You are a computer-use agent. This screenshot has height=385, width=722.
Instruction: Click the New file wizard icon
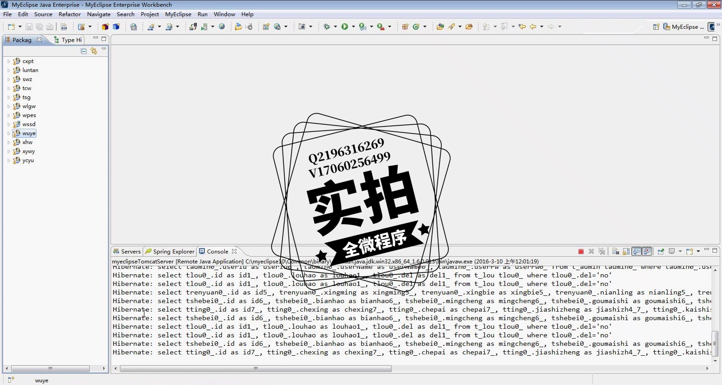point(11,27)
